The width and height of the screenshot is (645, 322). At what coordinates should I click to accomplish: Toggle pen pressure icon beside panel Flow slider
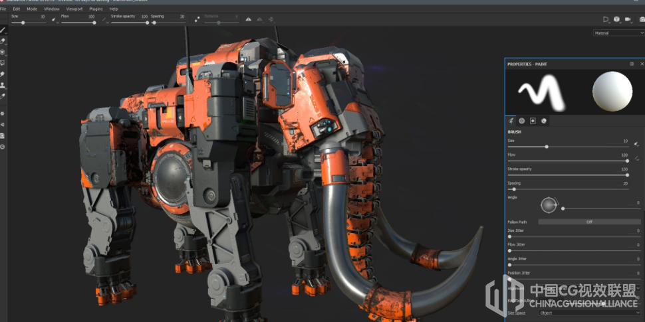pyautogui.click(x=636, y=158)
